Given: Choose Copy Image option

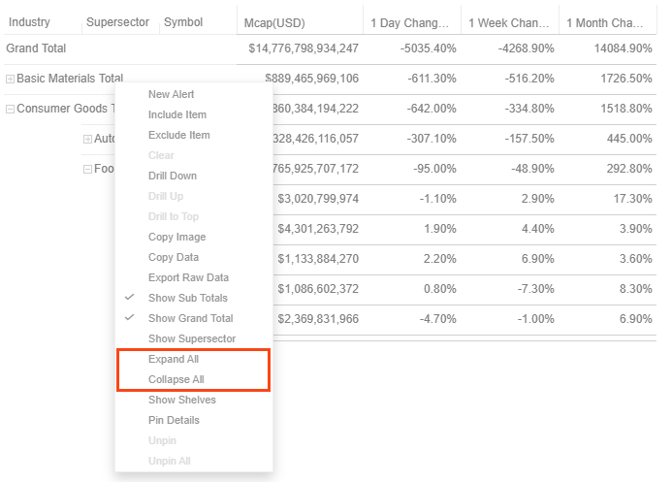Looking at the screenshot, I should [176, 237].
